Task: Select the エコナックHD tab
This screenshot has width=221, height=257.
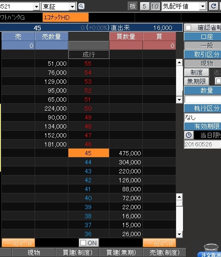Action: (65, 18)
